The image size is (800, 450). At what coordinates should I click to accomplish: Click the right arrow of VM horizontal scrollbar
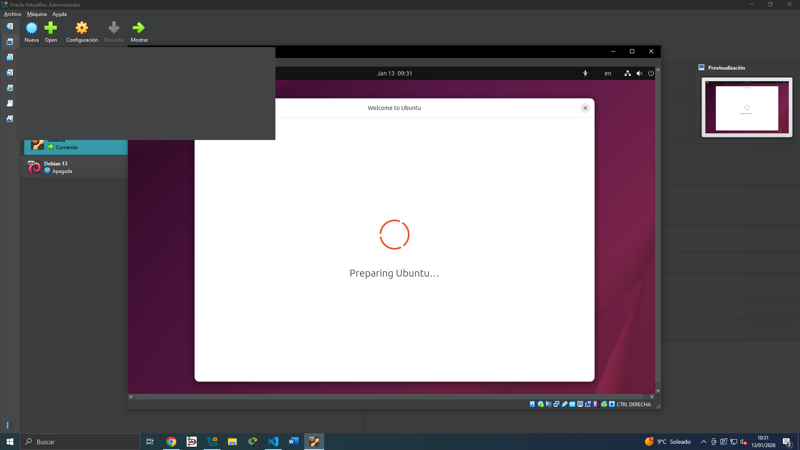pos(652,397)
